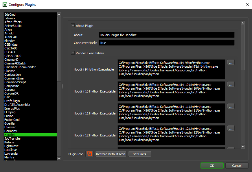The width and height of the screenshot is (252, 172).
Task: Click the Houdini plugin icon button
Action: pos(89,154)
